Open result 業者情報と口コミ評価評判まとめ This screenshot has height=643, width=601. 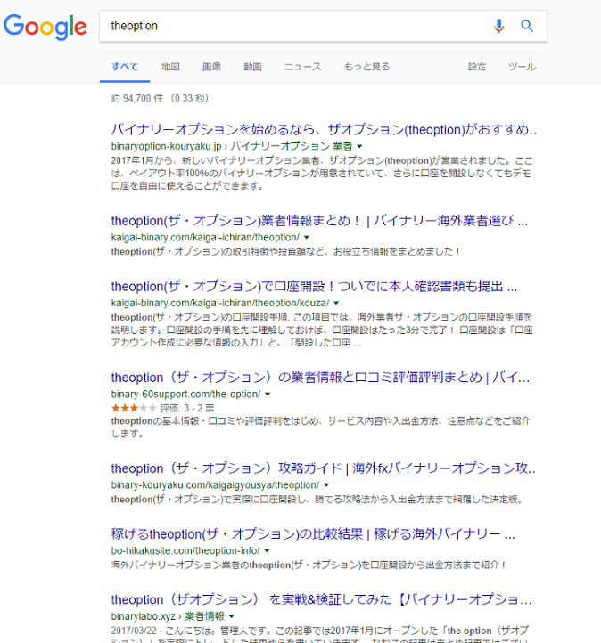point(320,378)
